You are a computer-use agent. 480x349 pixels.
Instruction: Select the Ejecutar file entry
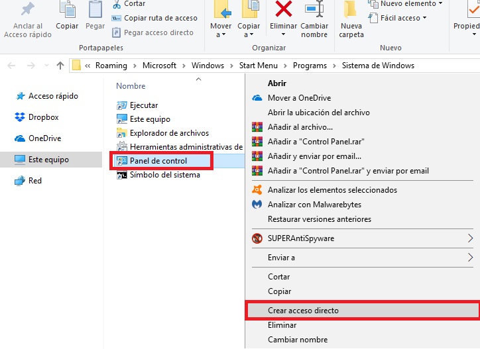(143, 105)
